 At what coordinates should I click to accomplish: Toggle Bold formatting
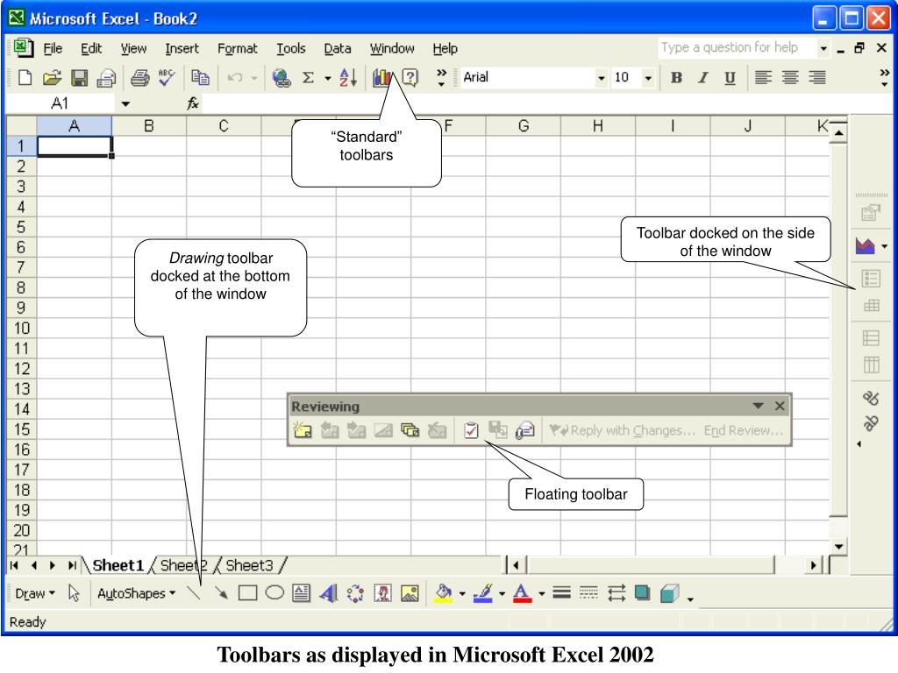pyautogui.click(x=676, y=77)
